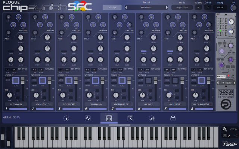
Task: Open the modulation matrix dots tab icon
Action: click(130, 118)
